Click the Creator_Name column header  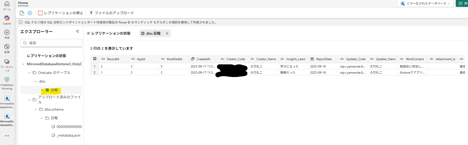tap(263, 59)
